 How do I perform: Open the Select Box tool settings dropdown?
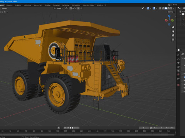(4, 12)
